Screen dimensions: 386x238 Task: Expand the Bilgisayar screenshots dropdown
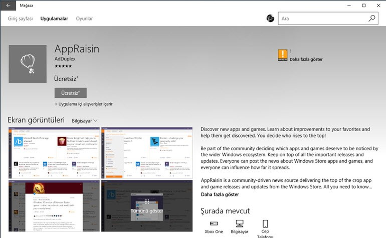point(85,121)
